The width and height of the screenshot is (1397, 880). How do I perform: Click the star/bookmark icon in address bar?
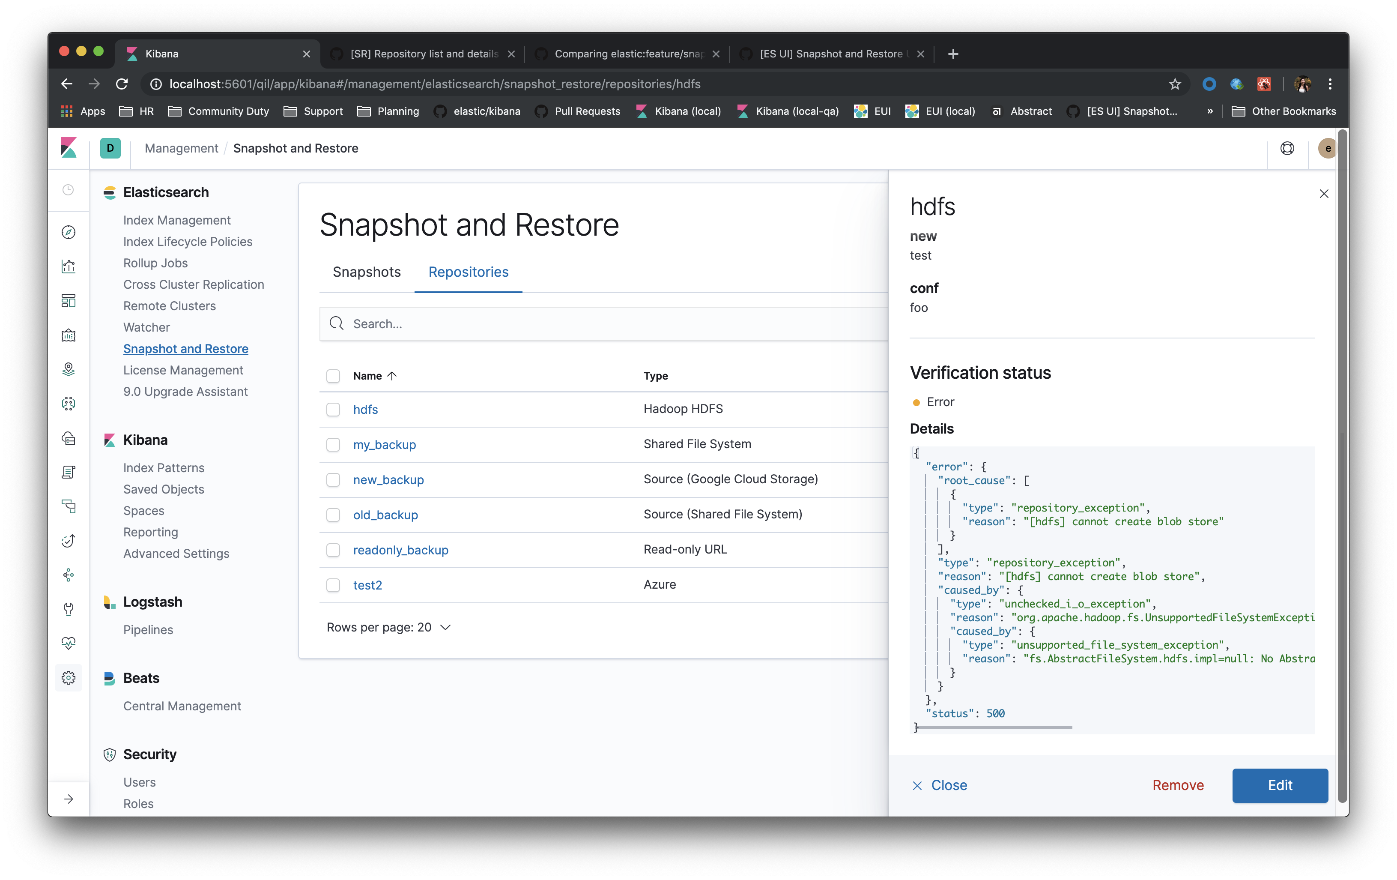click(x=1174, y=83)
